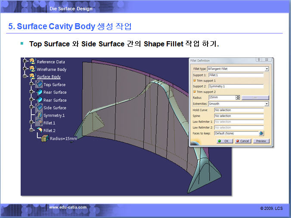Click the Wireframe Body icon
Viewport: 291px width, 218px height.
32,69
